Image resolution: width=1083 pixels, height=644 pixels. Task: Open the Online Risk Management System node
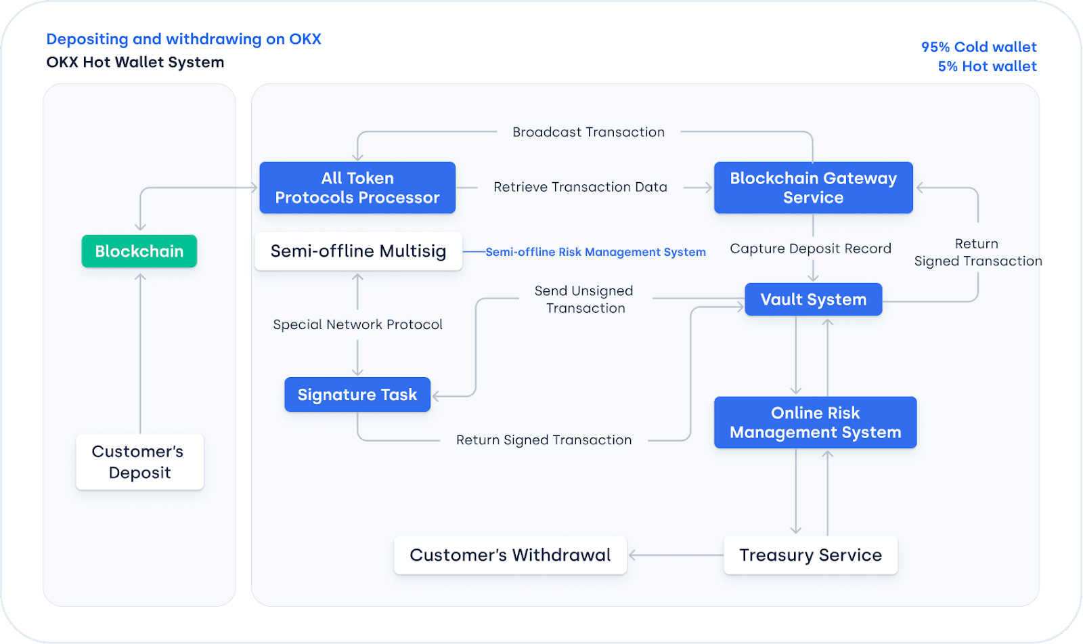click(816, 423)
